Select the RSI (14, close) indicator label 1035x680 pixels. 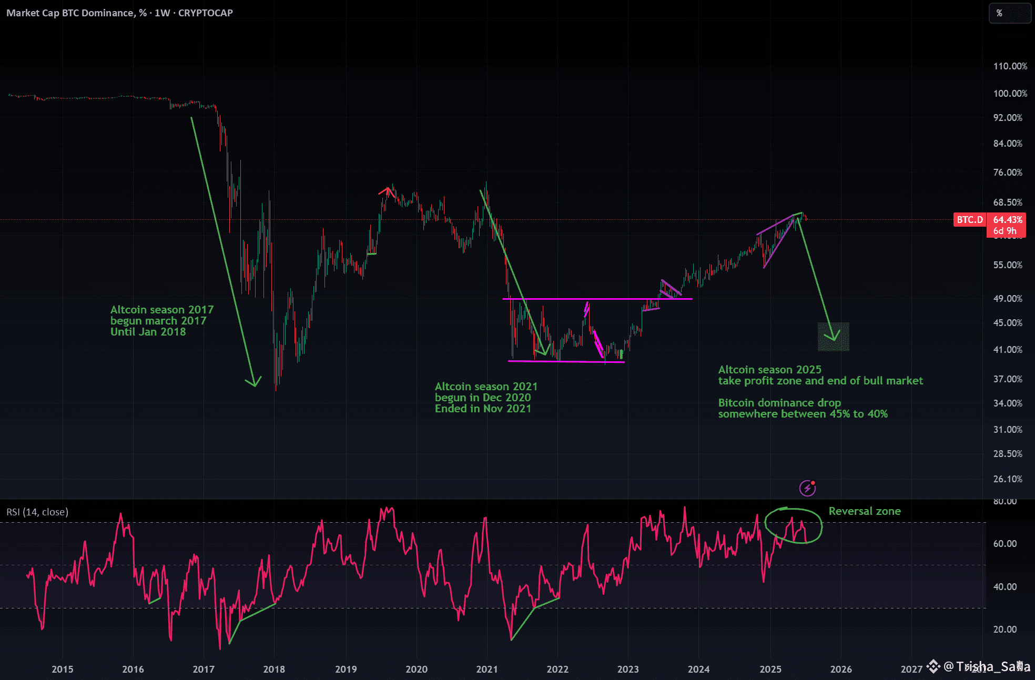click(x=37, y=512)
